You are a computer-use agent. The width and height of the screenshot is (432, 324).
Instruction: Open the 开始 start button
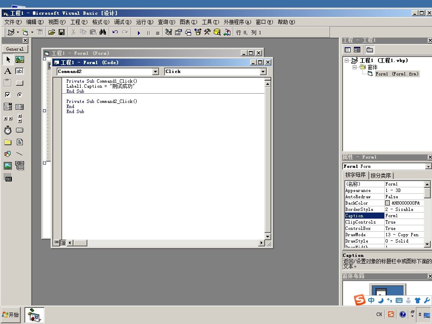pyautogui.click(x=11, y=315)
